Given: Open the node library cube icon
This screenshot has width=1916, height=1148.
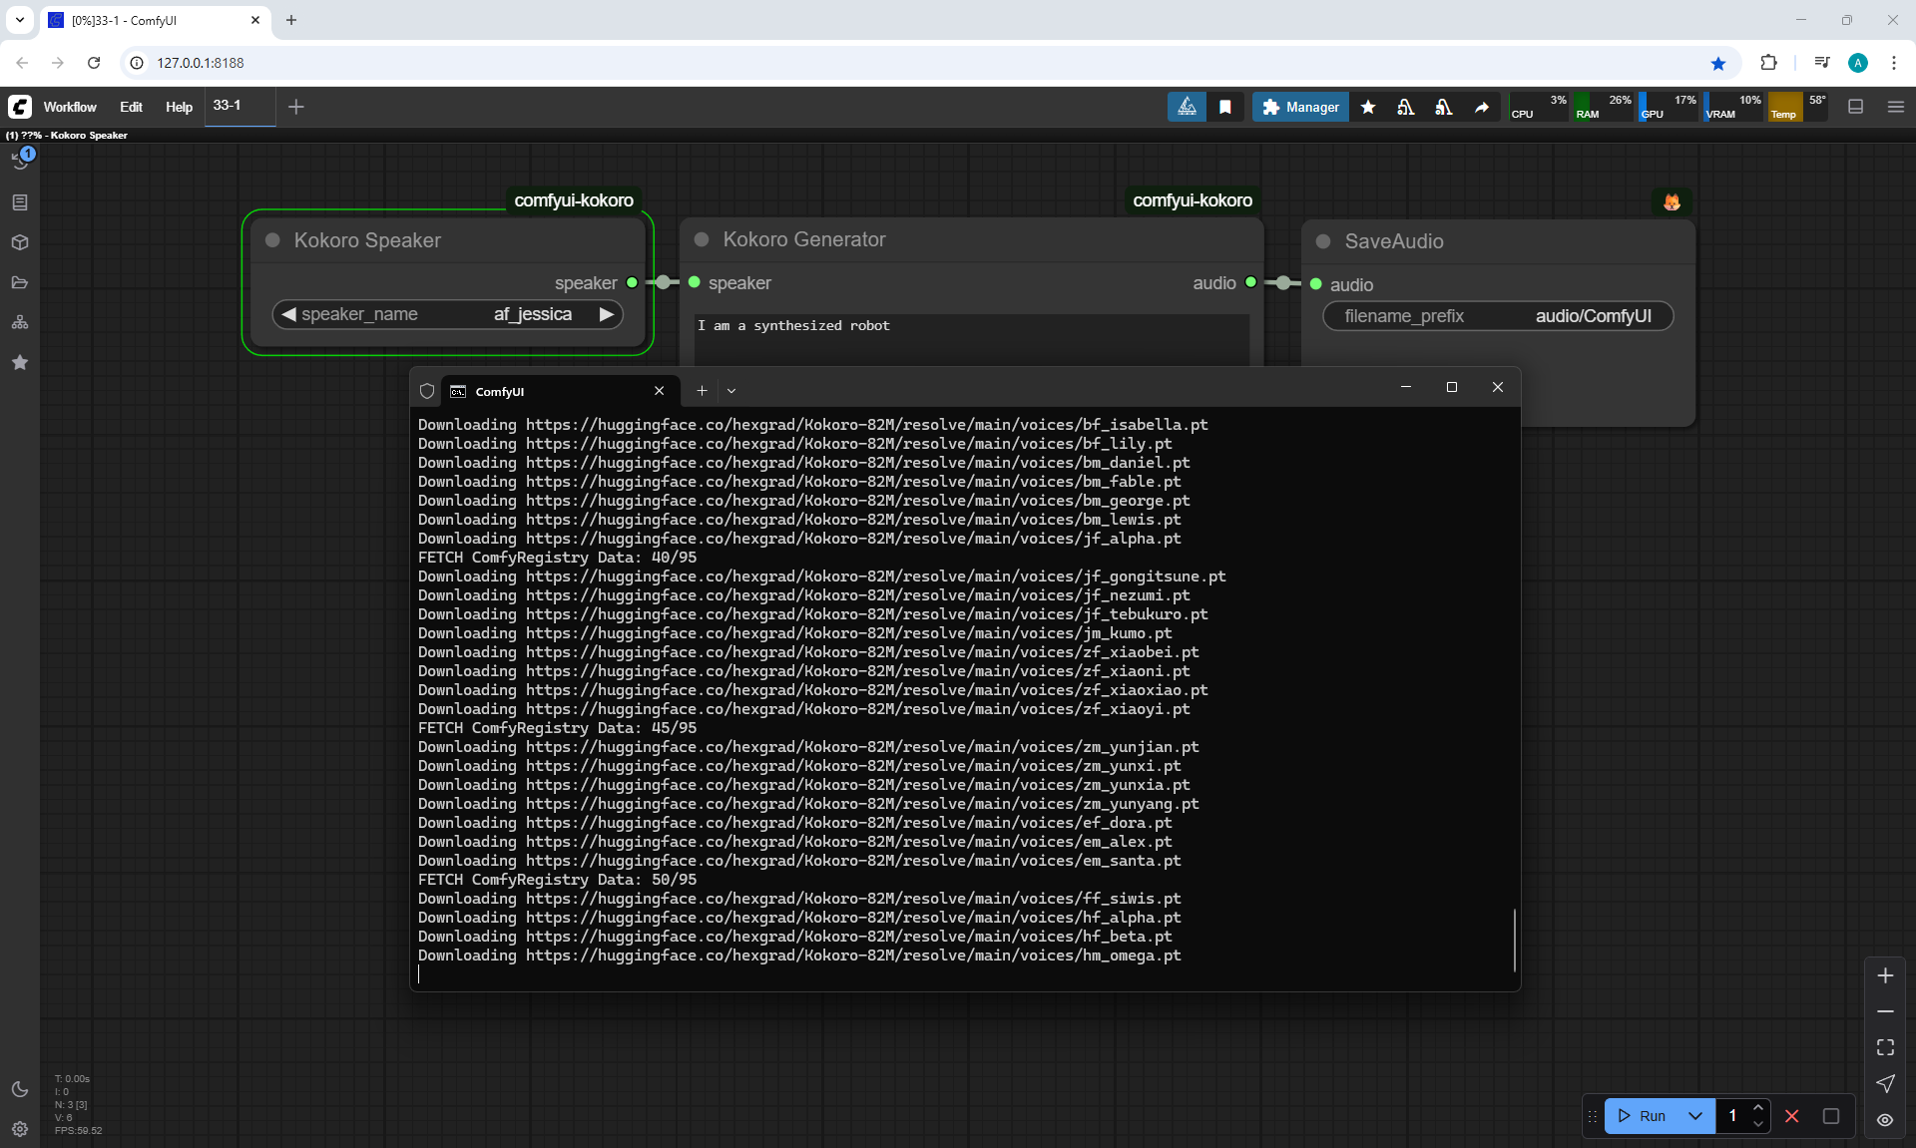Looking at the screenshot, I should coord(20,242).
